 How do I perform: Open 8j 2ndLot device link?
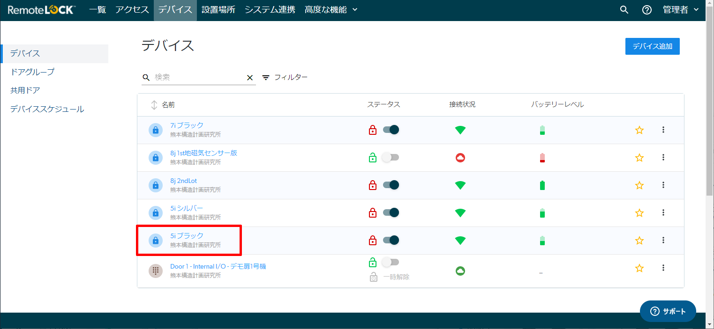pyautogui.click(x=184, y=181)
